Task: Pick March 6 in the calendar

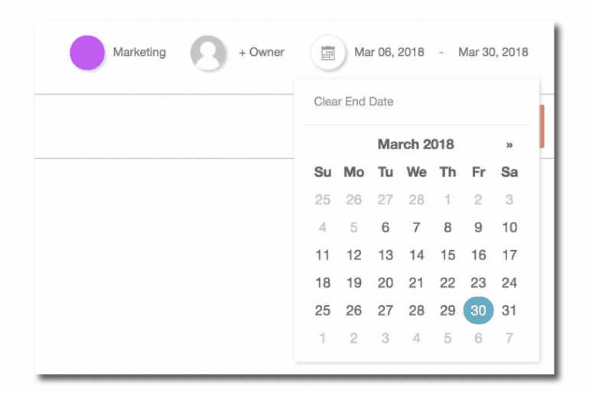Action: (386, 227)
